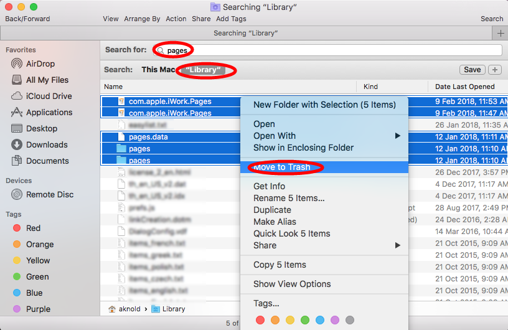Filter by the Purple tag in the sidebar
The image size is (508, 330).
(x=17, y=309)
